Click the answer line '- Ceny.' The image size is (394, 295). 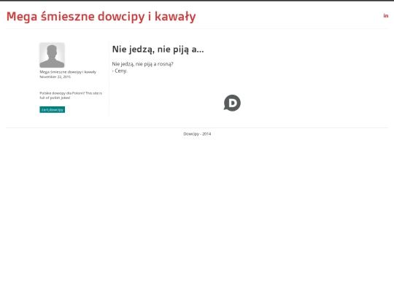(120, 71)
